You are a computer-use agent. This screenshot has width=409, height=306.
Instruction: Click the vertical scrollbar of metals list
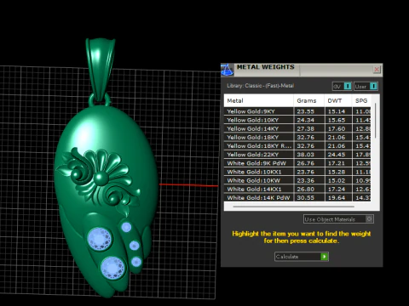point(376,121)
